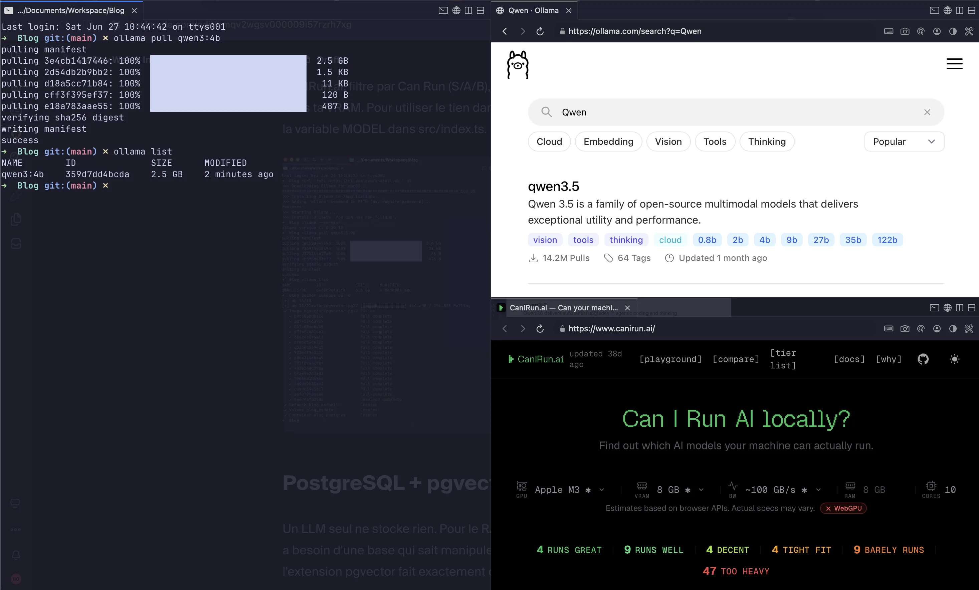Go forward in the Ollama browser pane
Screen dimensions: 979x590
523,31
